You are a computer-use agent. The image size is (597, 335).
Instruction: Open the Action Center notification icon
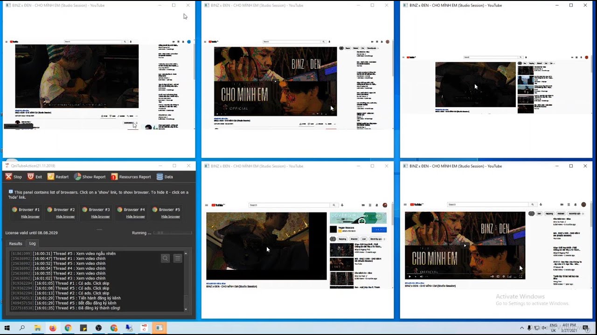point(586,328)
